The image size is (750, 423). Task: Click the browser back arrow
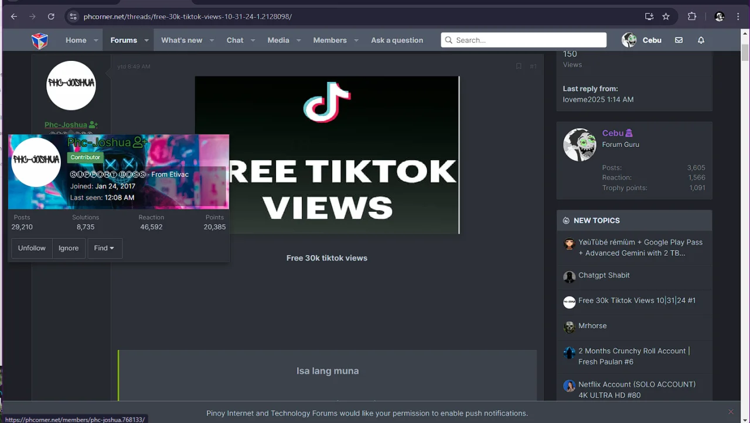pos(14,16)
